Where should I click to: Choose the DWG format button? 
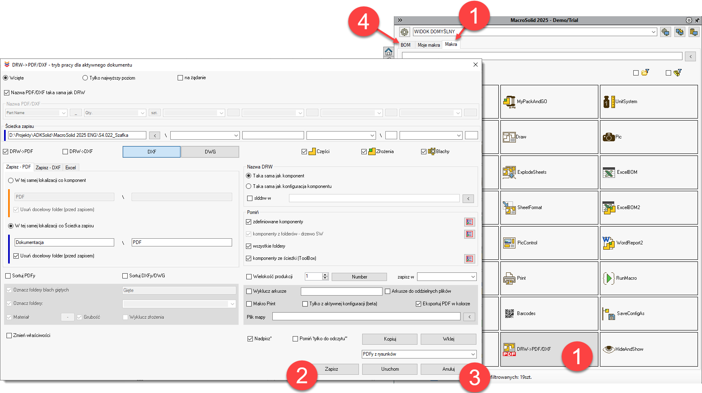(210, 152)
